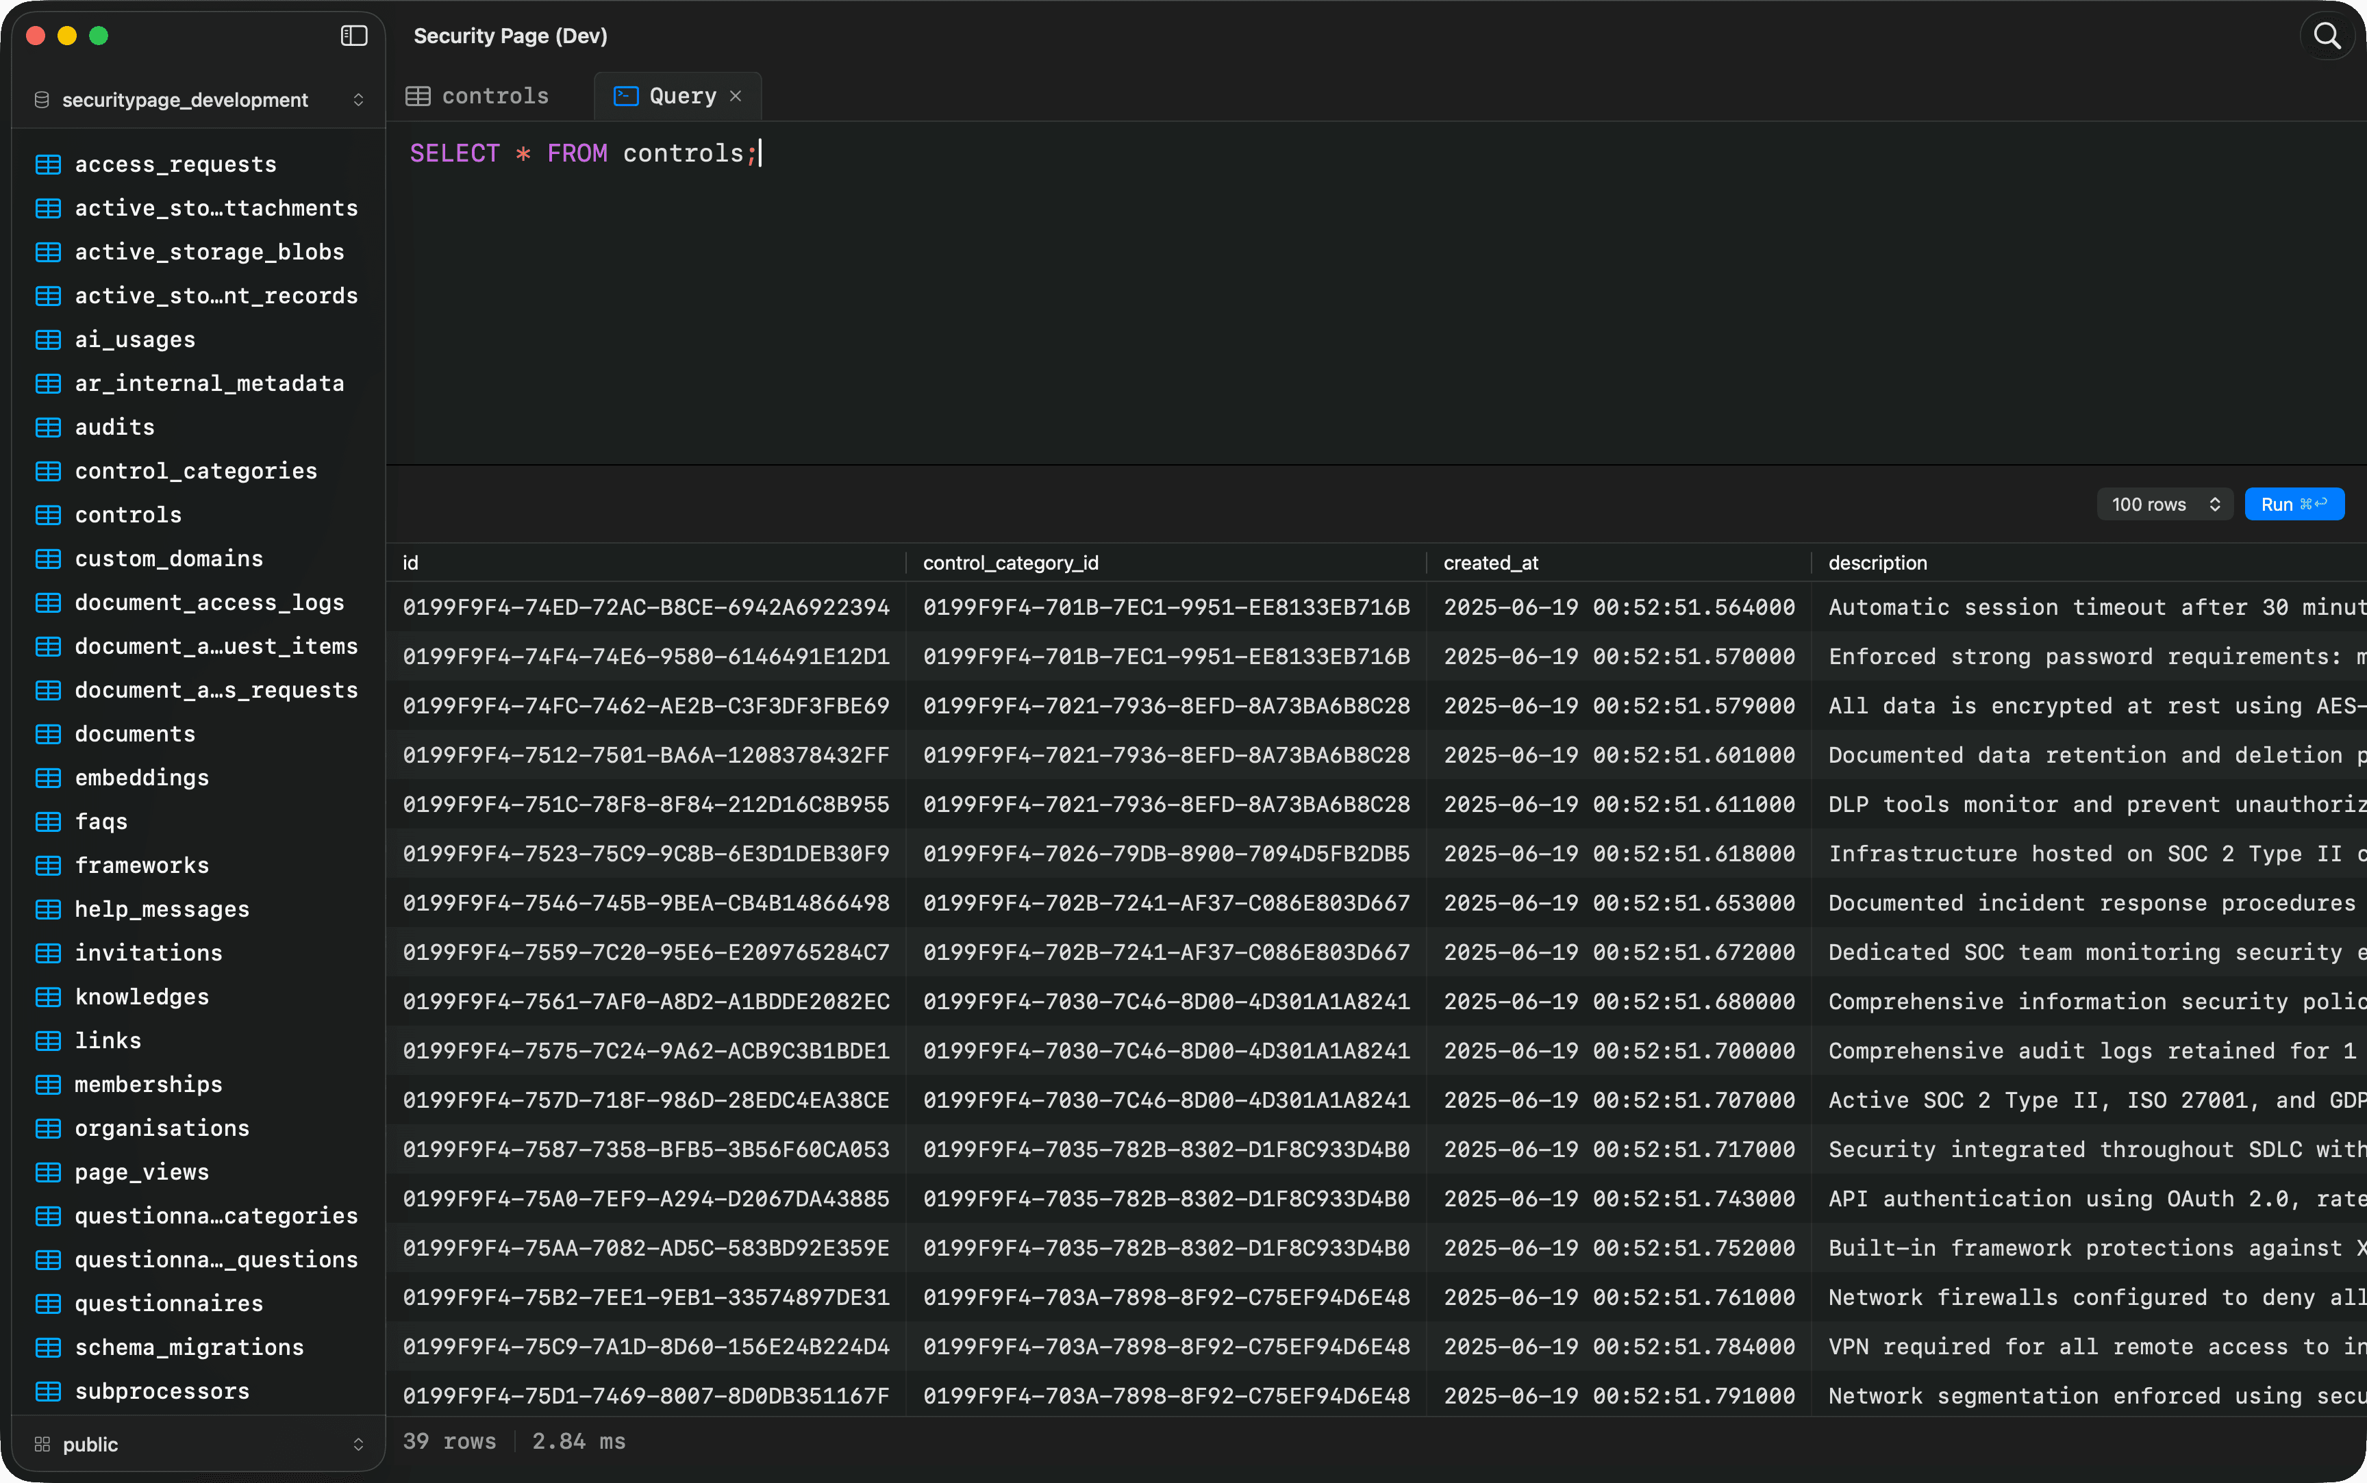This screenshot has height=1483, width=2367.
Task: Click the table icon beside embeddings
Action: tap(48, 778)
